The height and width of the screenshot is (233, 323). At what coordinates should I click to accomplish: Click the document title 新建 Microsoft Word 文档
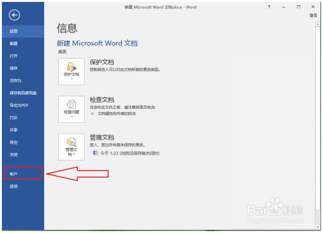point(97,43)
